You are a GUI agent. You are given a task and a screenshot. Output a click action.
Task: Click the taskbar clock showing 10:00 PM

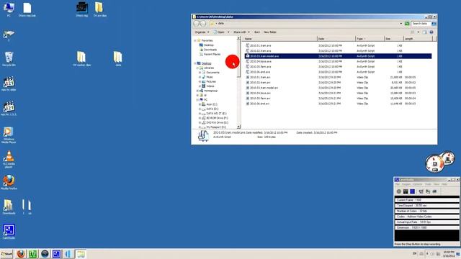(x=449, y=254)
